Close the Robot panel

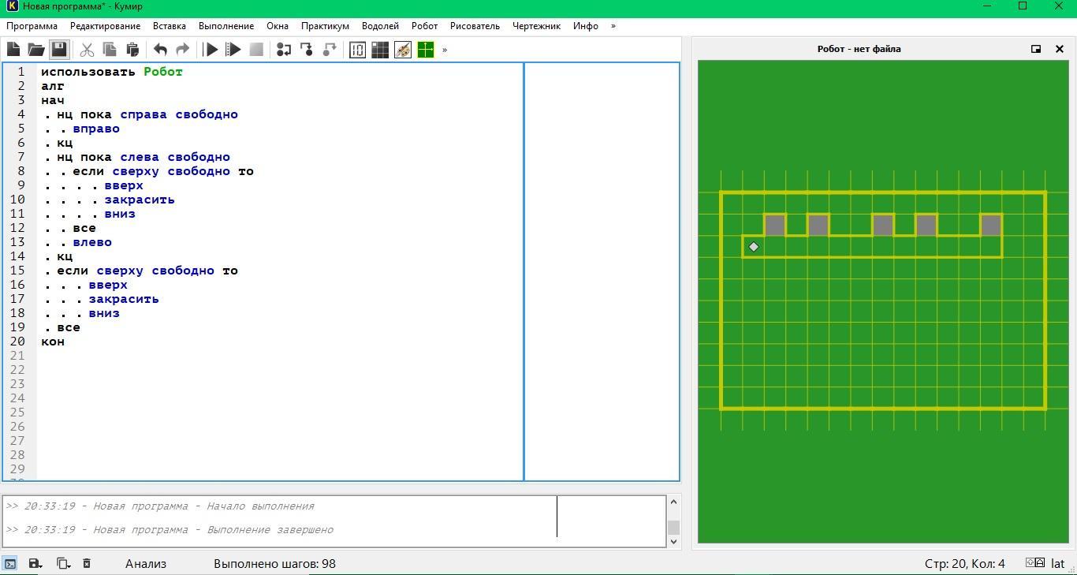click(1060, 49)
